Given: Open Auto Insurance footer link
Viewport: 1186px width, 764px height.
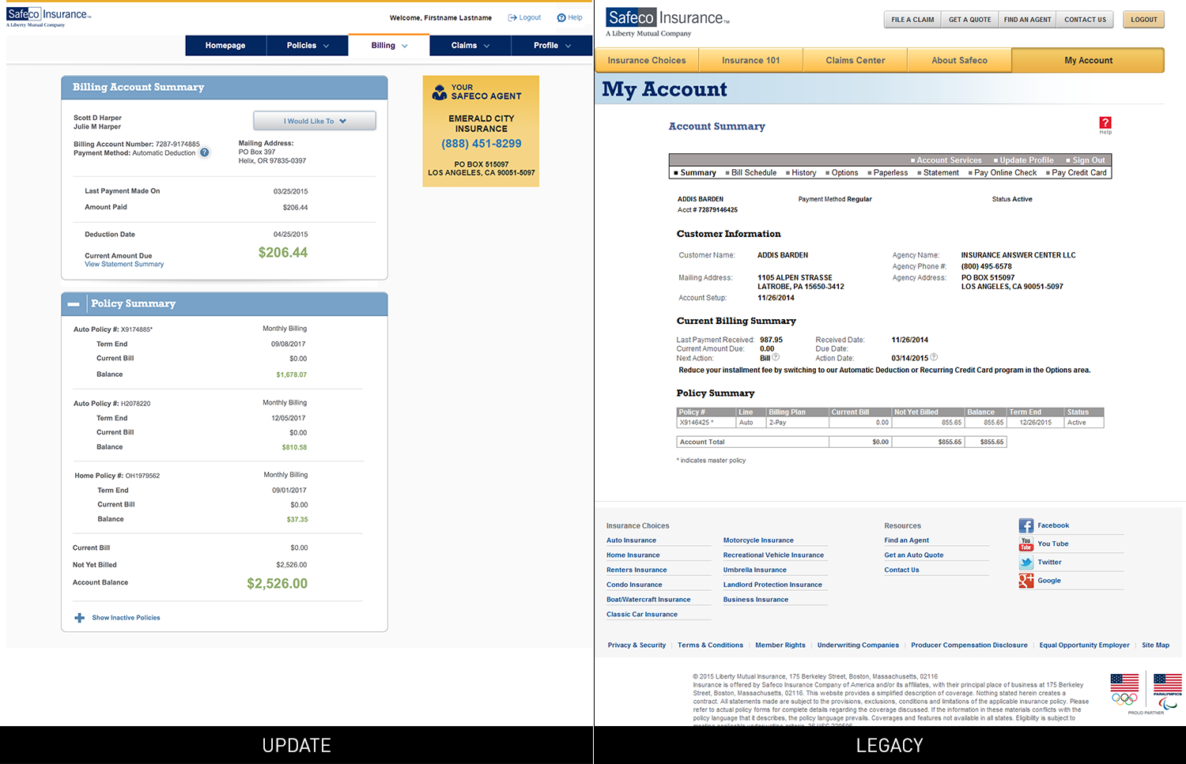Looking at the screenshot, I should tap(631, 540).
